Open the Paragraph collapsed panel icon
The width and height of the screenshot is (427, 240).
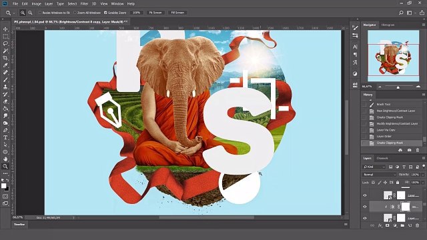click(x=355, y=55)
